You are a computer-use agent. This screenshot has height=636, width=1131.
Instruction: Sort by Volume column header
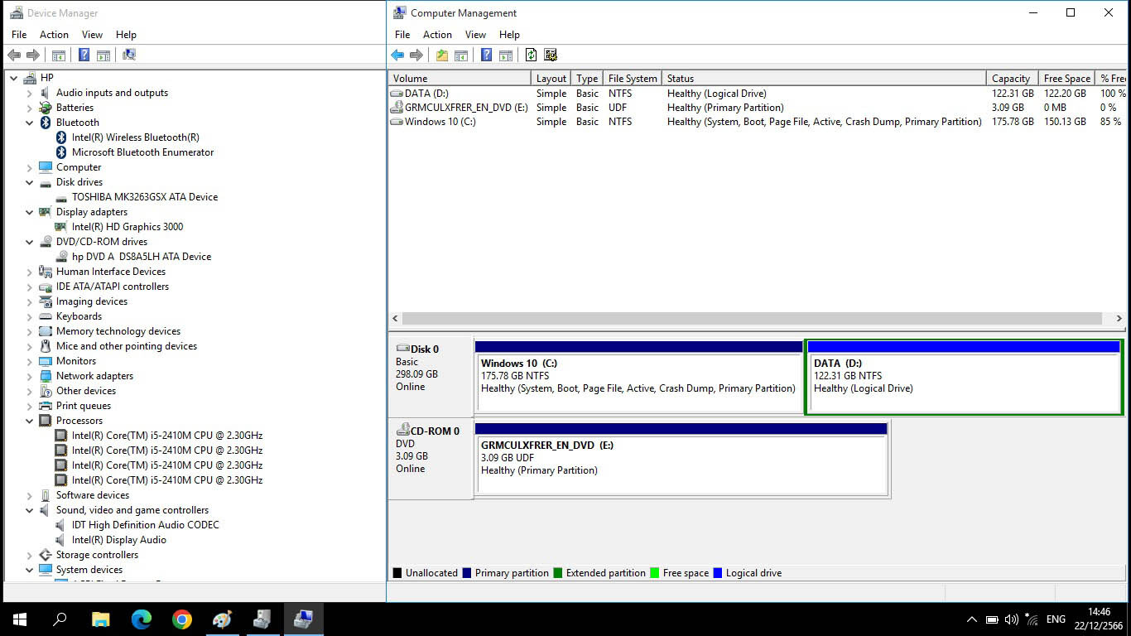460,79
